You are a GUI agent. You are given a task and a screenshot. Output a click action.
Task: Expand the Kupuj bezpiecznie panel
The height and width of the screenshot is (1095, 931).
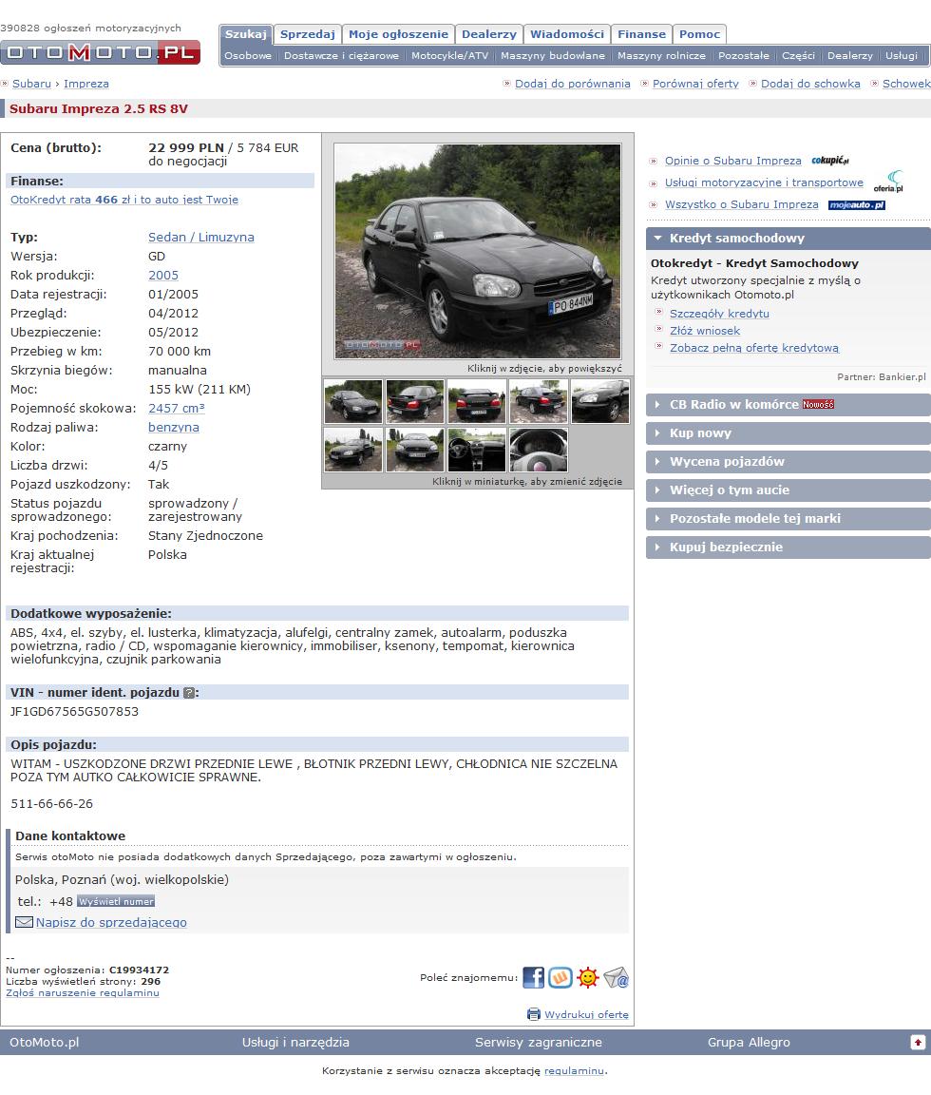click(788, 547)
